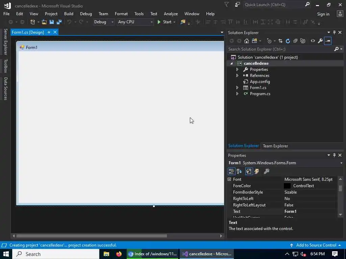The image size is (346, 259).
Task: Click the Sign in link
Action: 323,14
